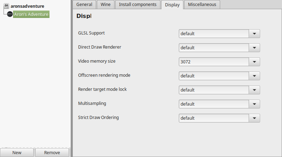Select the Display tab
Viewport: 282px width, 157px height.
(x=172, y=5)
